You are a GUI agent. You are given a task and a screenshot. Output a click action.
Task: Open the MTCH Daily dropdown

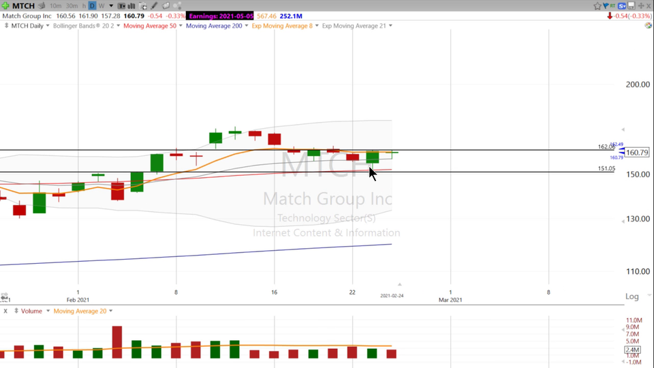point(48,26)
